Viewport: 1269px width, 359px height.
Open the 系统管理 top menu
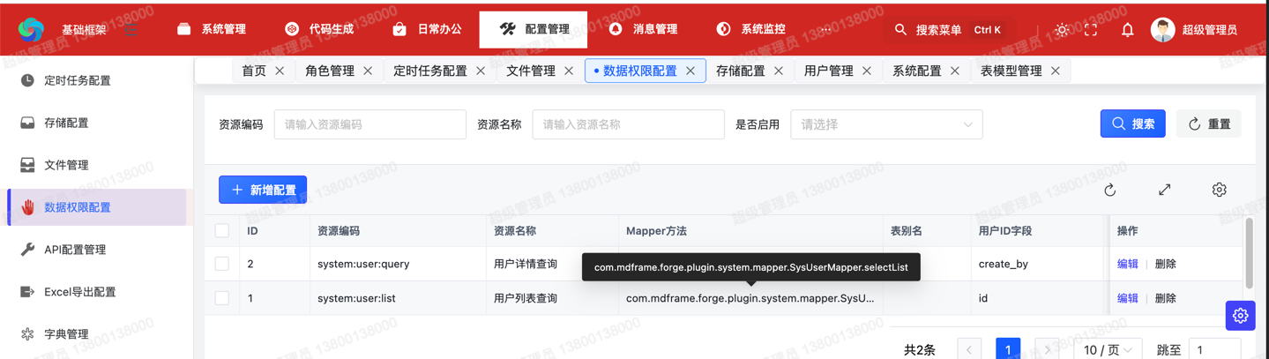212,29
